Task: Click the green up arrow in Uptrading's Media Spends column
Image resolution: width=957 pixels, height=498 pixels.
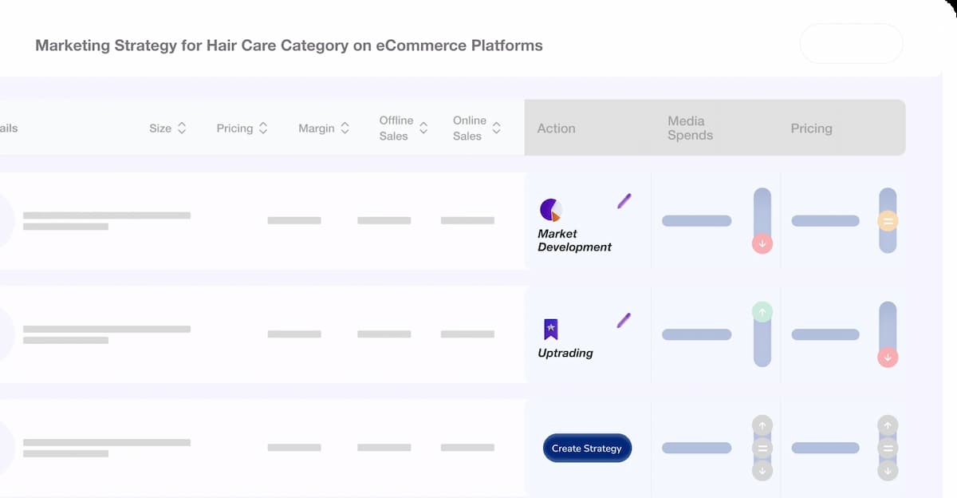Action: [x=762, y=311]
